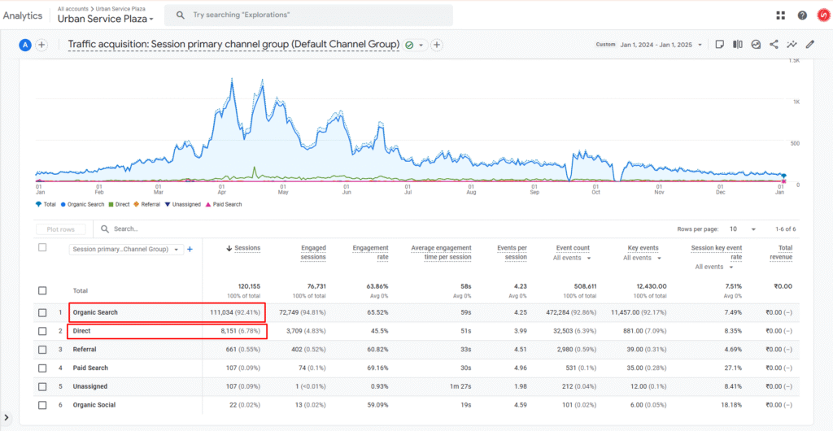The height and width of the screenshot is (431, 833).
Task: Sort by Engagement rate column header
Action: (370, 252)
